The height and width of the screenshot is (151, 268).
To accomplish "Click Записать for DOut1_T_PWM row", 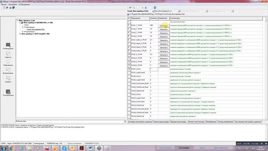I will [x=164, y=26].
